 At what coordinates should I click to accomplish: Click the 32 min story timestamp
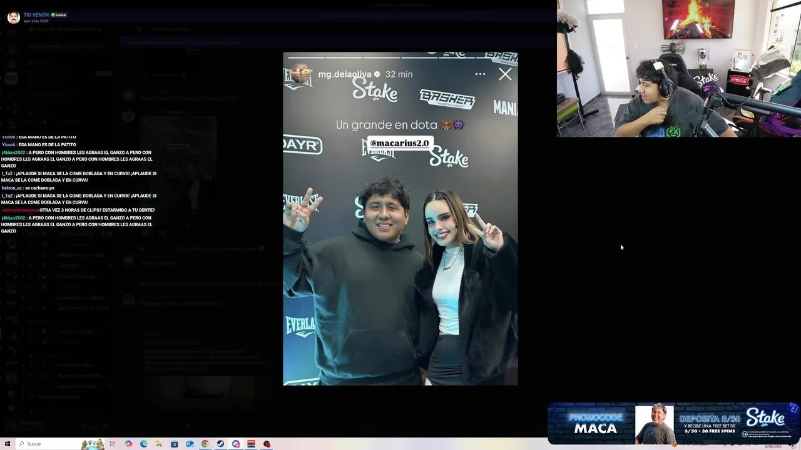point(399,74)
